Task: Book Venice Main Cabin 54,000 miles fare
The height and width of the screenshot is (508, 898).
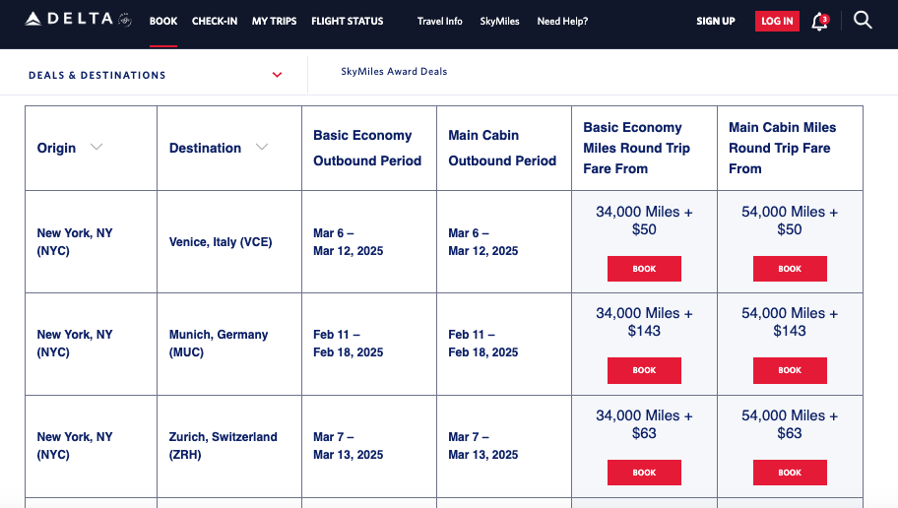Action: click(x=790, y=269)
